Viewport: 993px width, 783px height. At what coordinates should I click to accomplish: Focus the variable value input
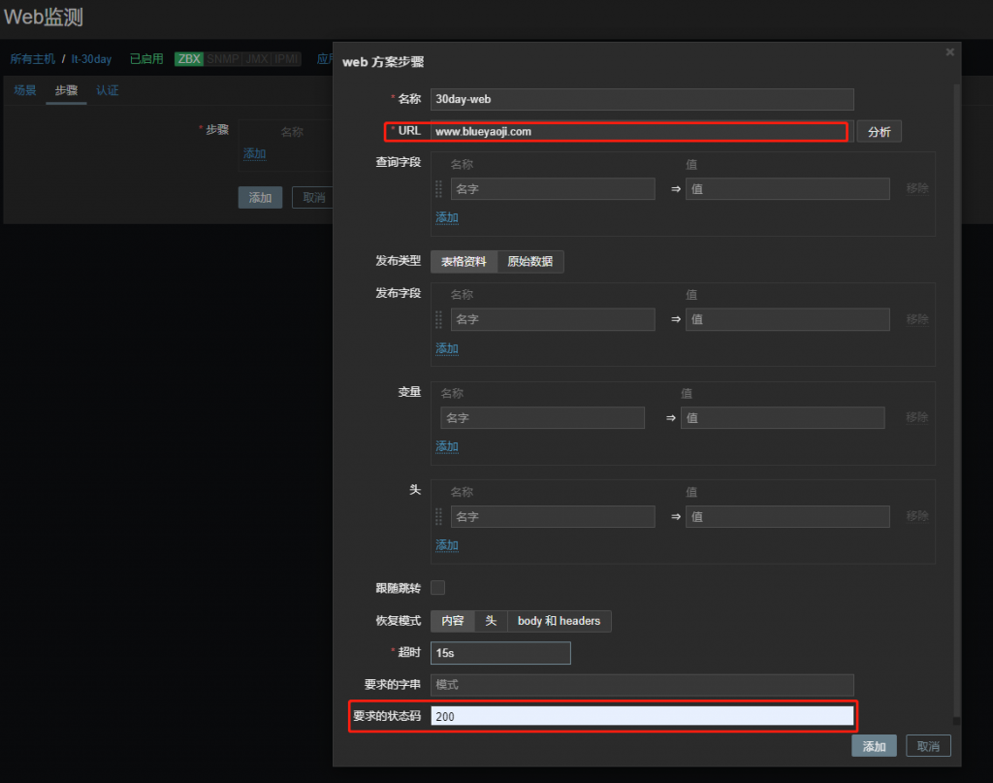point(783,418)
